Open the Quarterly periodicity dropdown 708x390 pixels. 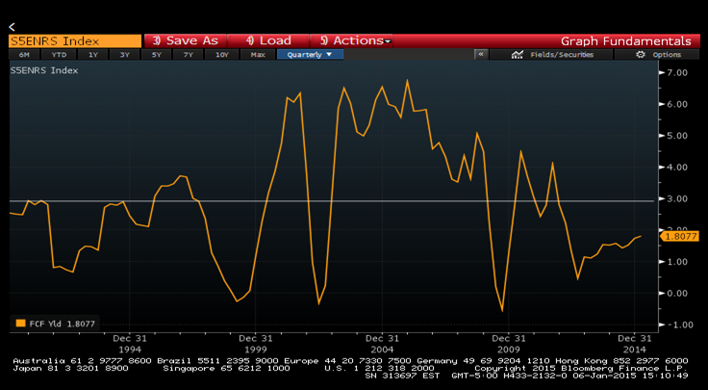(x=310, y=55)
